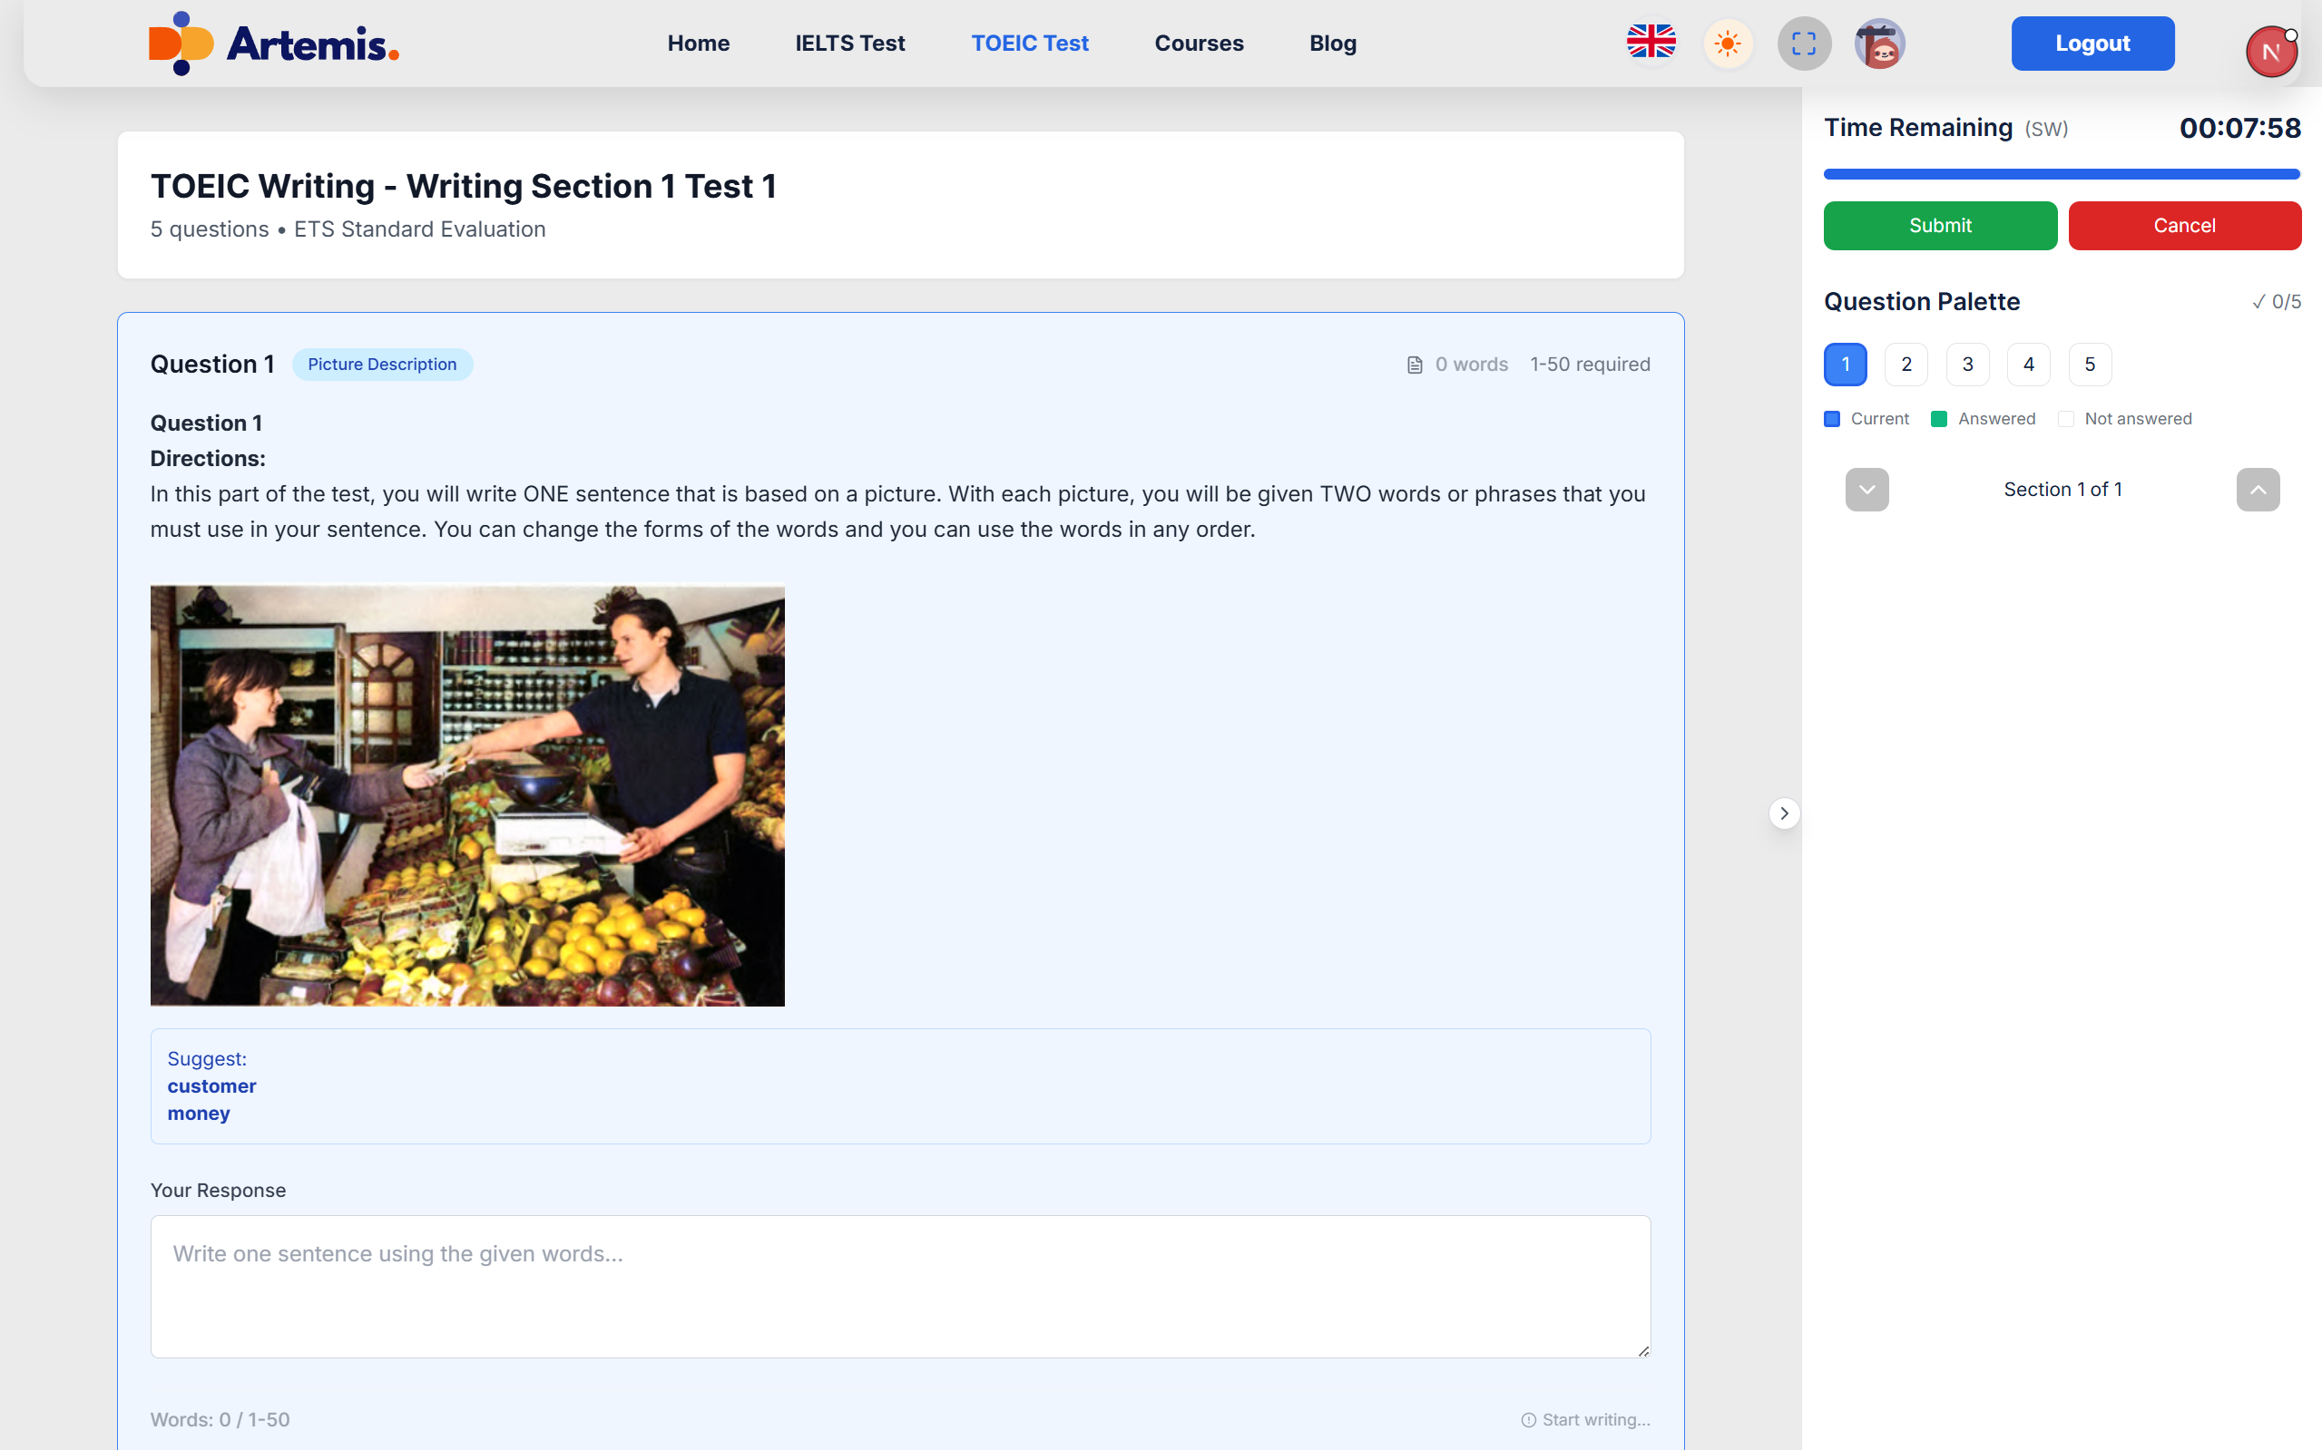The width and height of the screenshot is (2322, 1450).
Task: Click the Your Response text area
Action: tap(899, 1286)
